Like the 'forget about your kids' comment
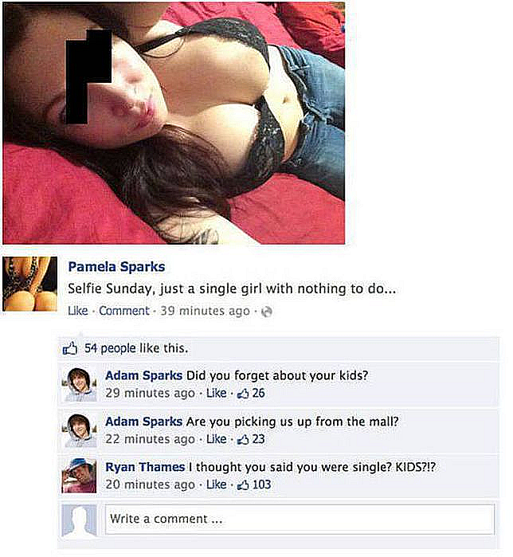 pos(216,393)
